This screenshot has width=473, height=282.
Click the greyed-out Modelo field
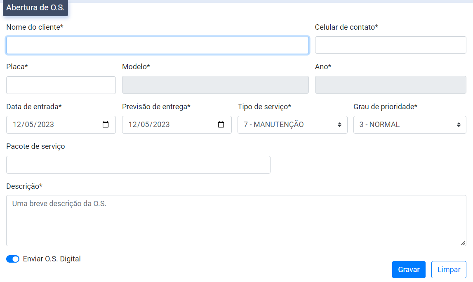215,85
